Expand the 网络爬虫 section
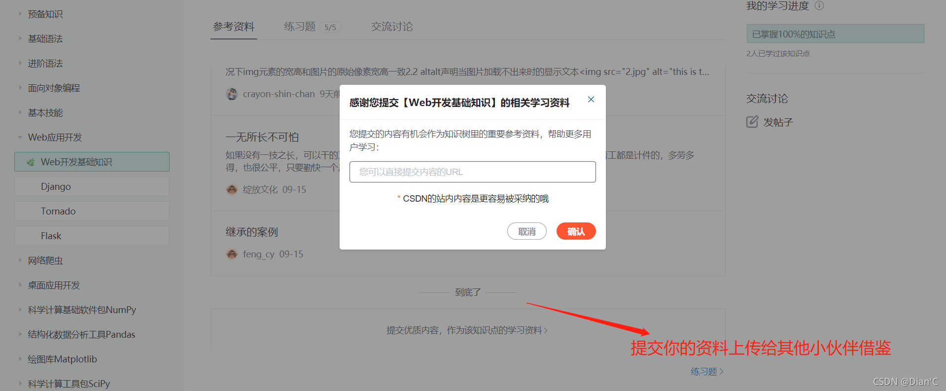 click(20, 260)
